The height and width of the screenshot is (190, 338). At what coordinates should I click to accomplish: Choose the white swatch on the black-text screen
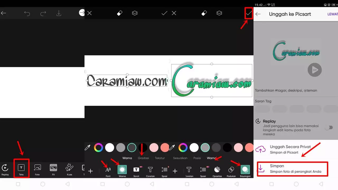110,148
